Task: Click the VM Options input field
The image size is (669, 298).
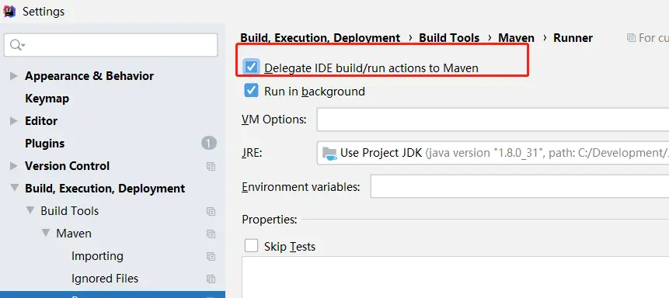Action: pyautogui.click(x=493, y=120)
